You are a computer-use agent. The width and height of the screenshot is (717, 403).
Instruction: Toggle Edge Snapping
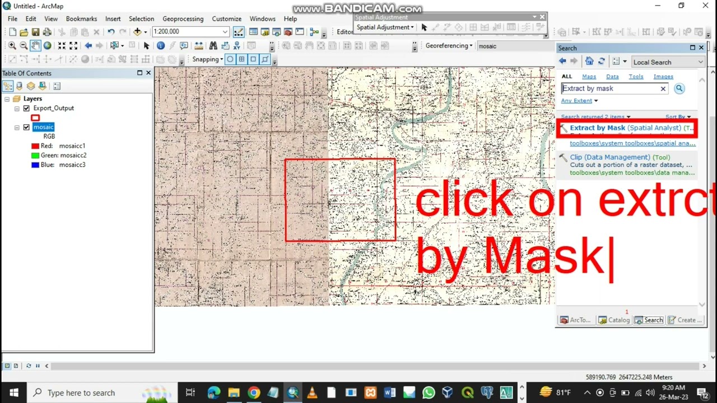[265, 59]
